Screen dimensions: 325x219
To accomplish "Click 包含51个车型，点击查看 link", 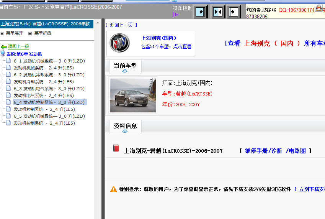I will 166,46.
